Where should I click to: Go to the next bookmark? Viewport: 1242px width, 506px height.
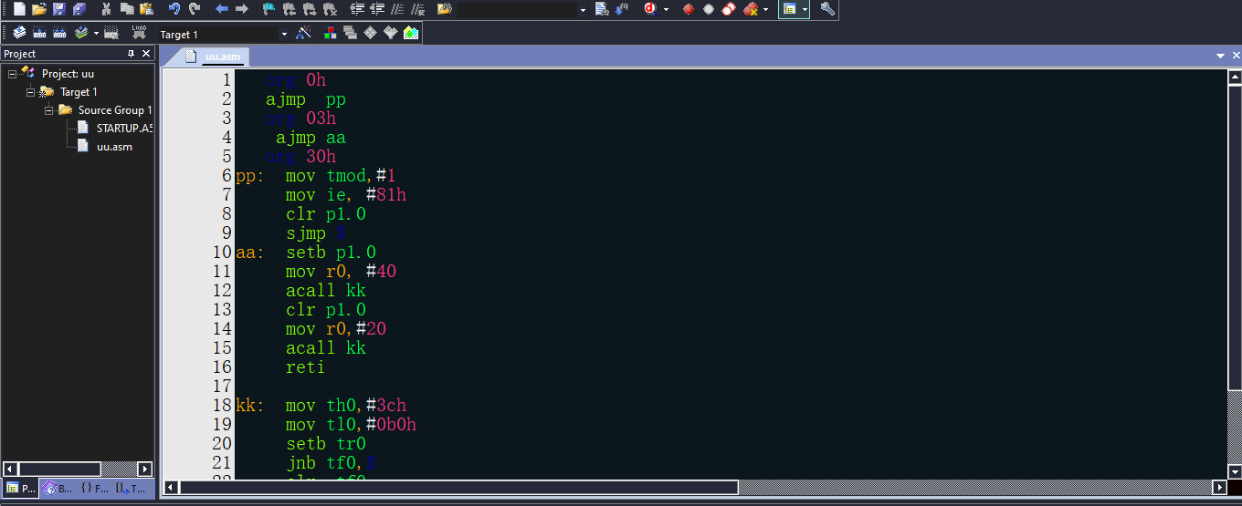[310, 9]
